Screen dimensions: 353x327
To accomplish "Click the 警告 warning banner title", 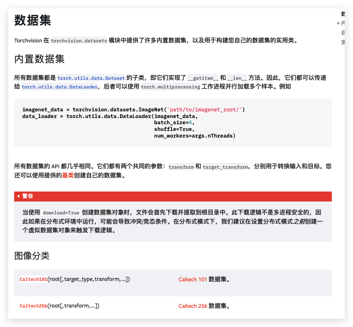I will coord(28,196).
